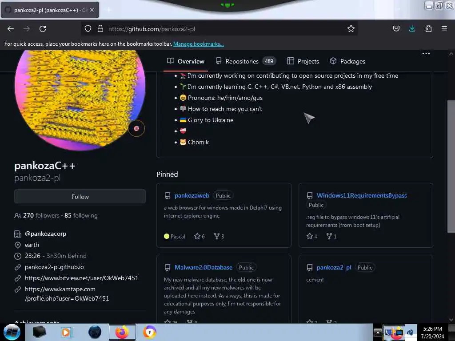The width and height of the screenshot is (455, 341).
Task: View stargazers of pankozaweb repo
Action: click(x=200, y=236)
